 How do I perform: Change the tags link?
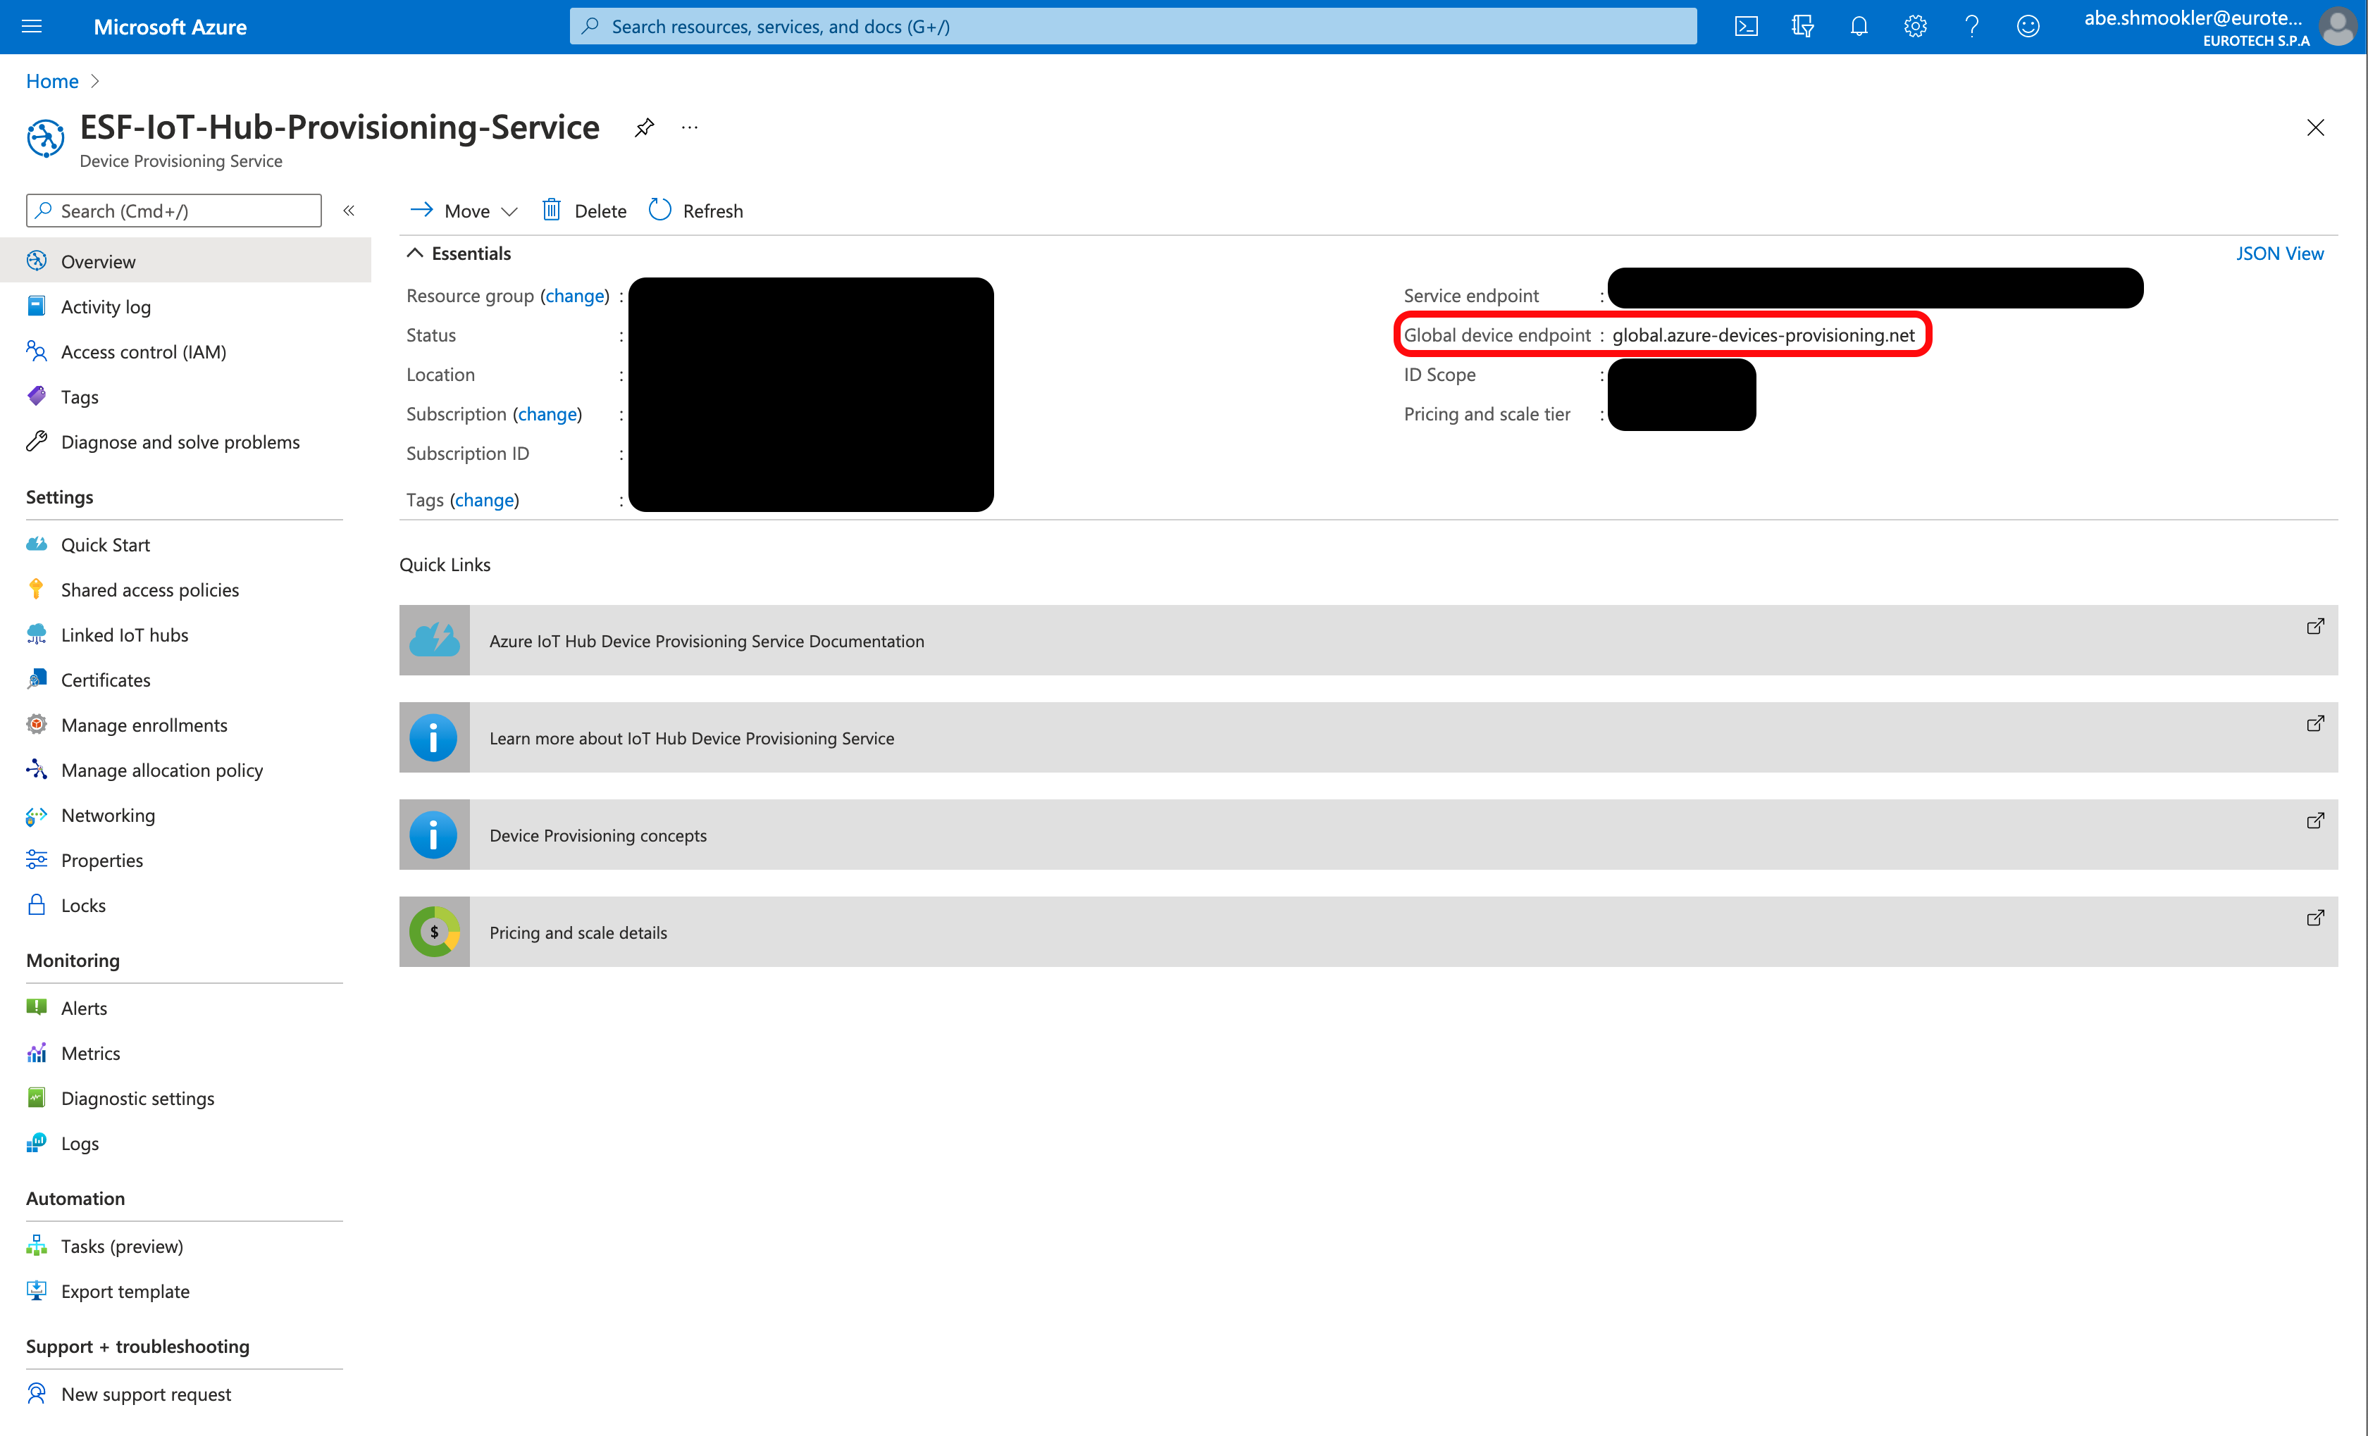click(484, 499)
